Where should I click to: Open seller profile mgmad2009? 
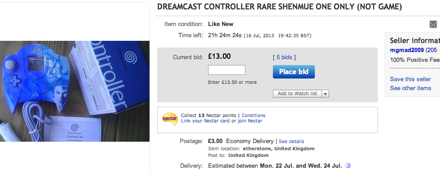407,50
